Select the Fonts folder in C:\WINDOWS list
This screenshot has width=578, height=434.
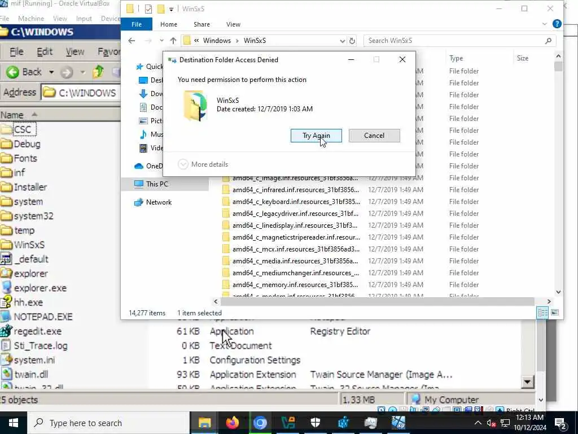pyautogui.click(x=19, y=158)
